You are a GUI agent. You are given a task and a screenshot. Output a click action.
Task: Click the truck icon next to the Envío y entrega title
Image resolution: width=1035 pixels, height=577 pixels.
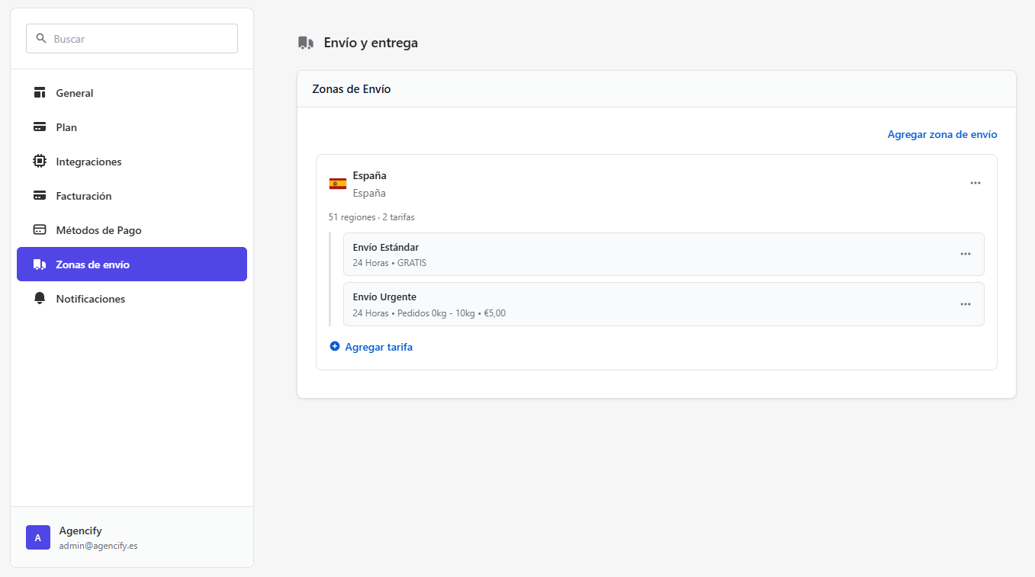(306, 43)
